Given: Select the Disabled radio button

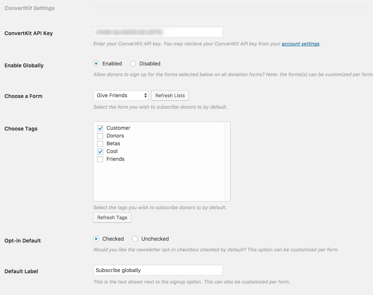Looking at the screenshot, I should [x=133, y=64].
